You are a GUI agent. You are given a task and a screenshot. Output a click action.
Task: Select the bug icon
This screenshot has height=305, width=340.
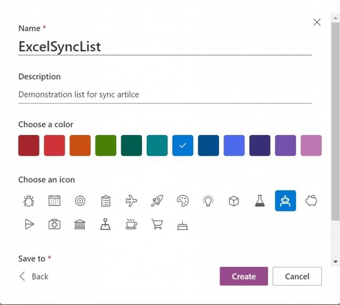(29, 201)
